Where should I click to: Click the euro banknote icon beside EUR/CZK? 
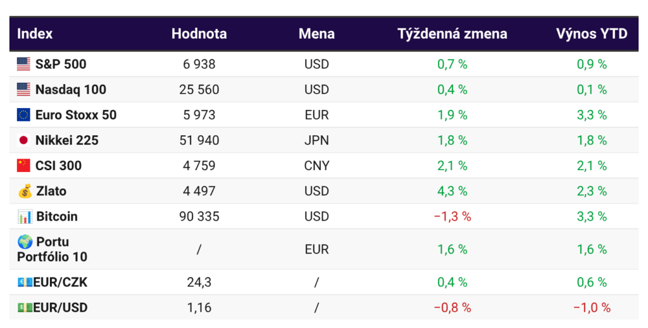coord(25,282)
